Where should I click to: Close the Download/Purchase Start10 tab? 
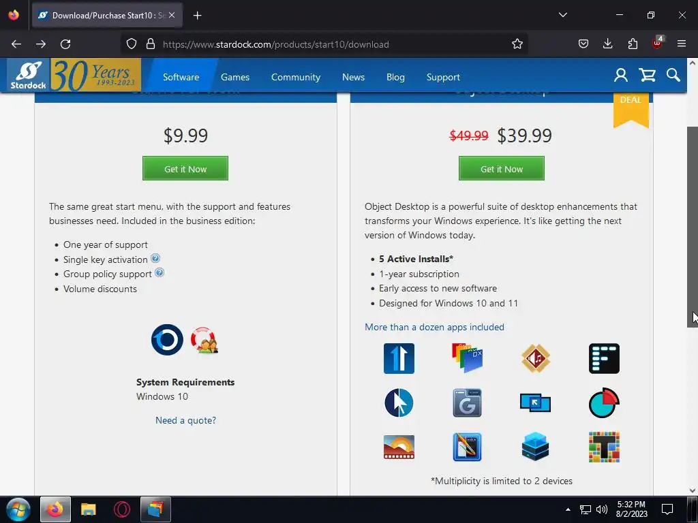click(172, 15)
